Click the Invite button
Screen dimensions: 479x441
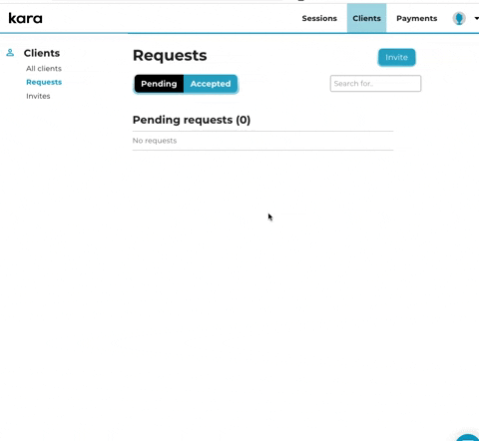pos(396,57)
